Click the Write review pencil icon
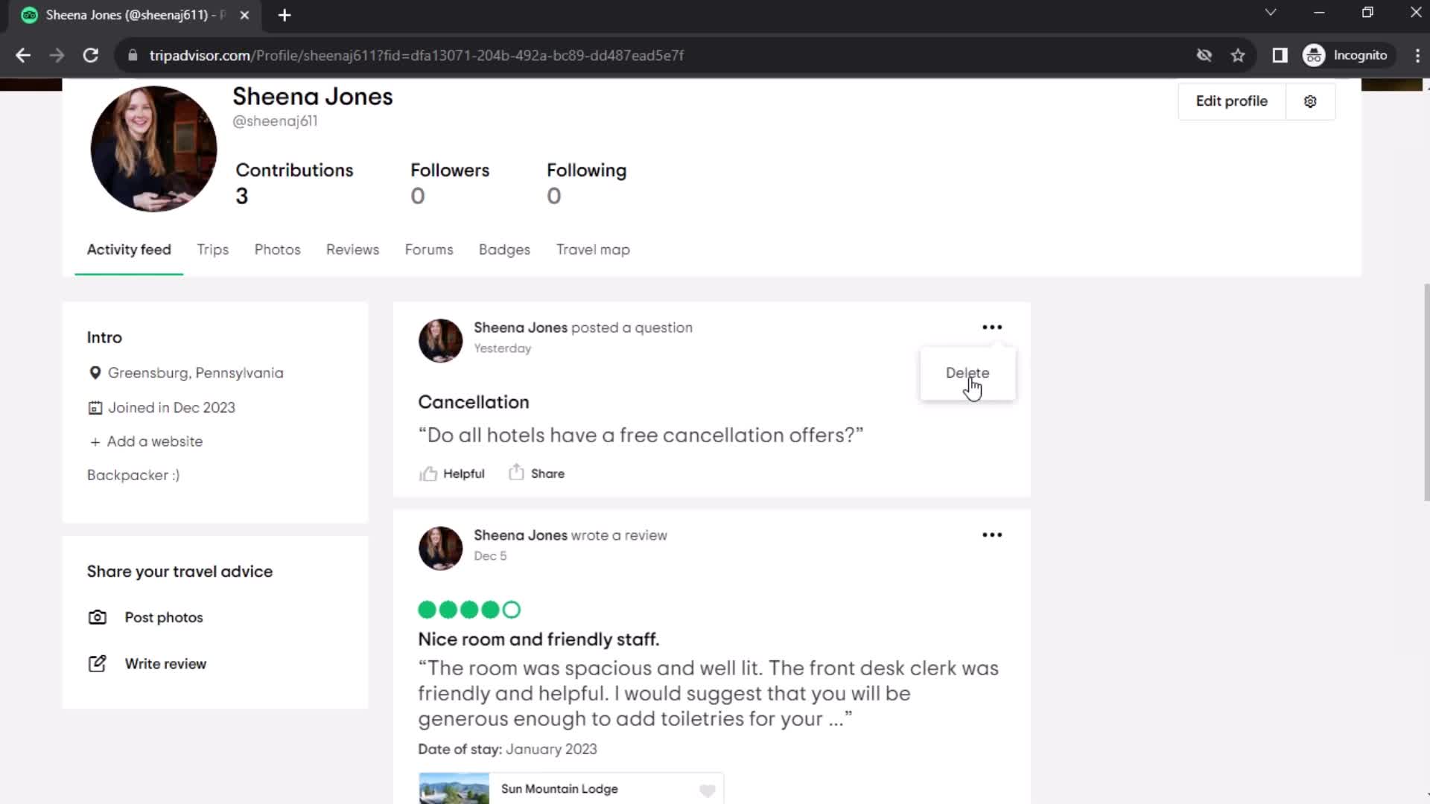Image resolution: width=1430 pixels, height=804 pixels. click(96, 663)
